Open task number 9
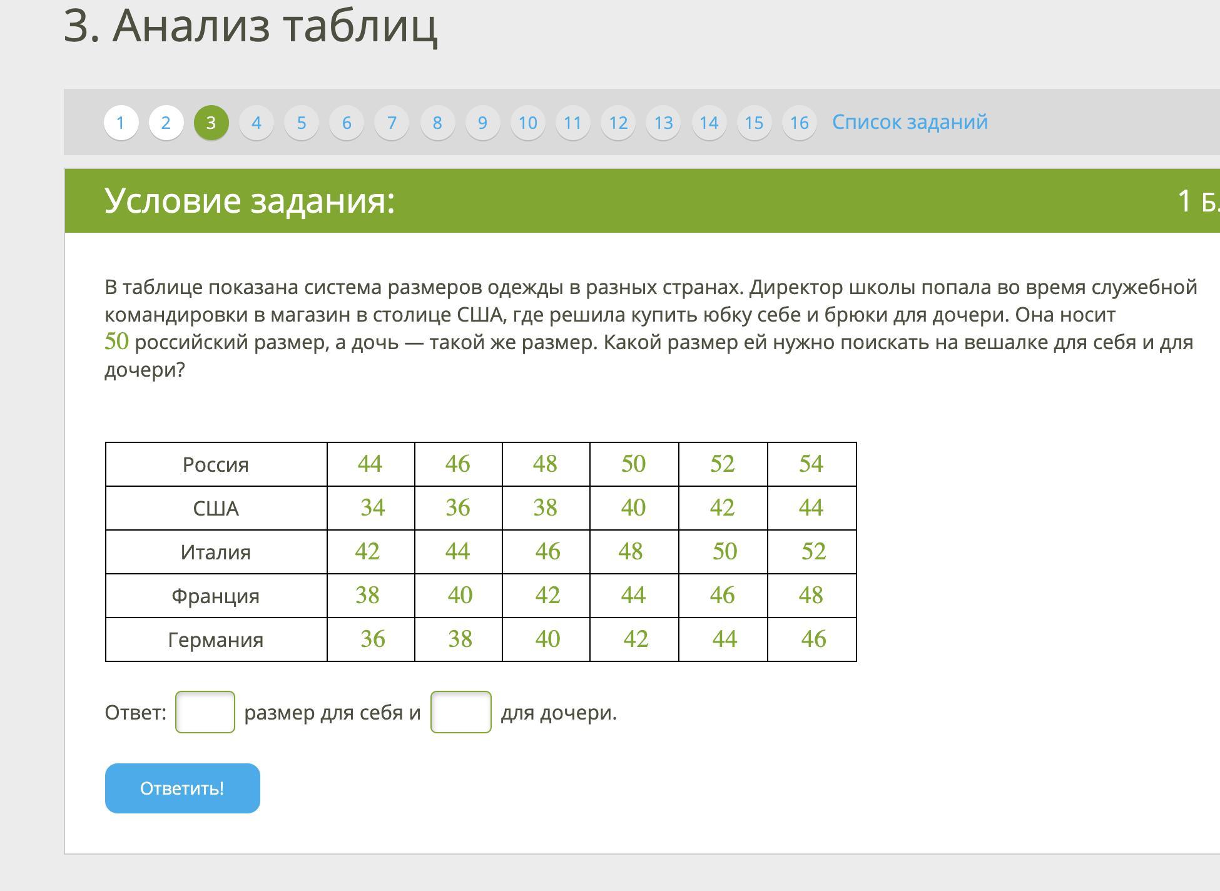This screenshot has width=1220, height=891. tap(482, 123)
